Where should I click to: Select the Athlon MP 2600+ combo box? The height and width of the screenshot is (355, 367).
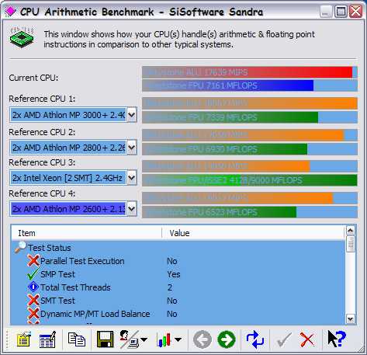click(x=73, y=209)
